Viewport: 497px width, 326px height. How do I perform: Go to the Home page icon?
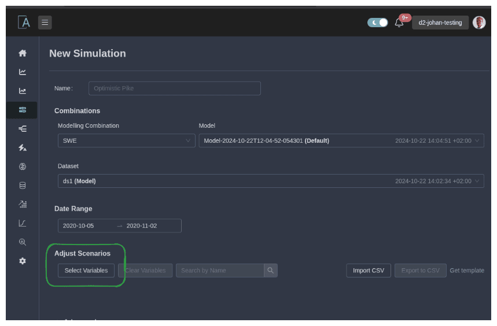pyautogui.click(x=23, y=53)
